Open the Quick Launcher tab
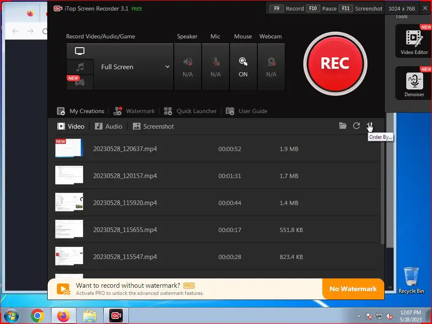Image resolution: width=432 pixels, height=324 pixels. 190,111
